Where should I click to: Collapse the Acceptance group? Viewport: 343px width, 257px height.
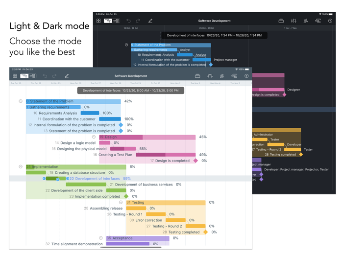coord(100,238)
